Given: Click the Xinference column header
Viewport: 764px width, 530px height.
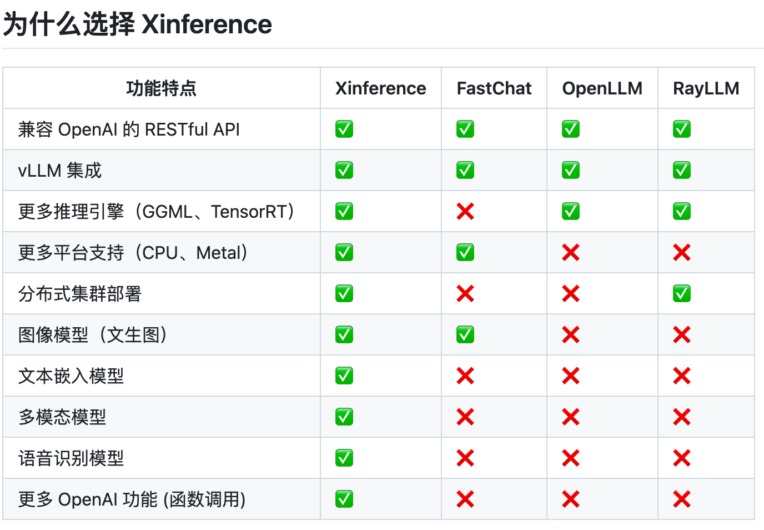Looking at the screenshot, I should (381, 88).
